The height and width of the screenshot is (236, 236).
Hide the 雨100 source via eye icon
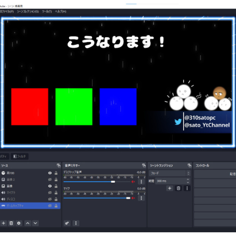[x=50, y=173]
